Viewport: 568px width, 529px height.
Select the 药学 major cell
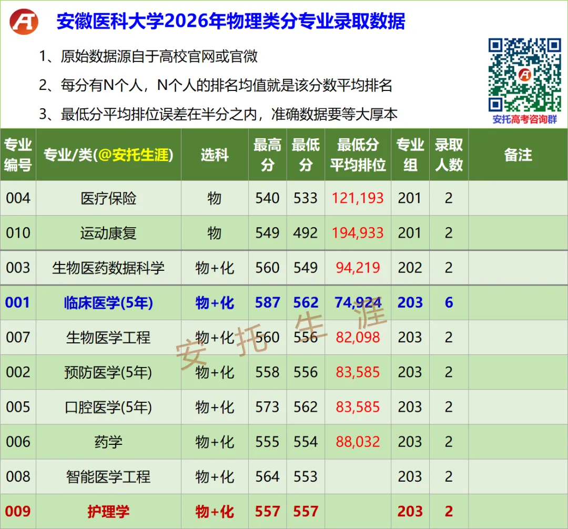pyautogui.click(x=109, y=441)
